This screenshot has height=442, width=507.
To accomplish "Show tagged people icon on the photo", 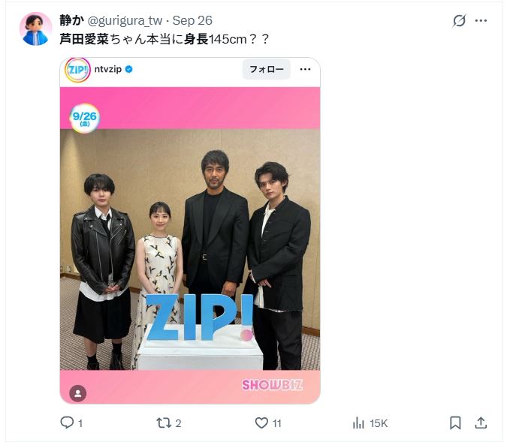I will [x=78, y=393].
